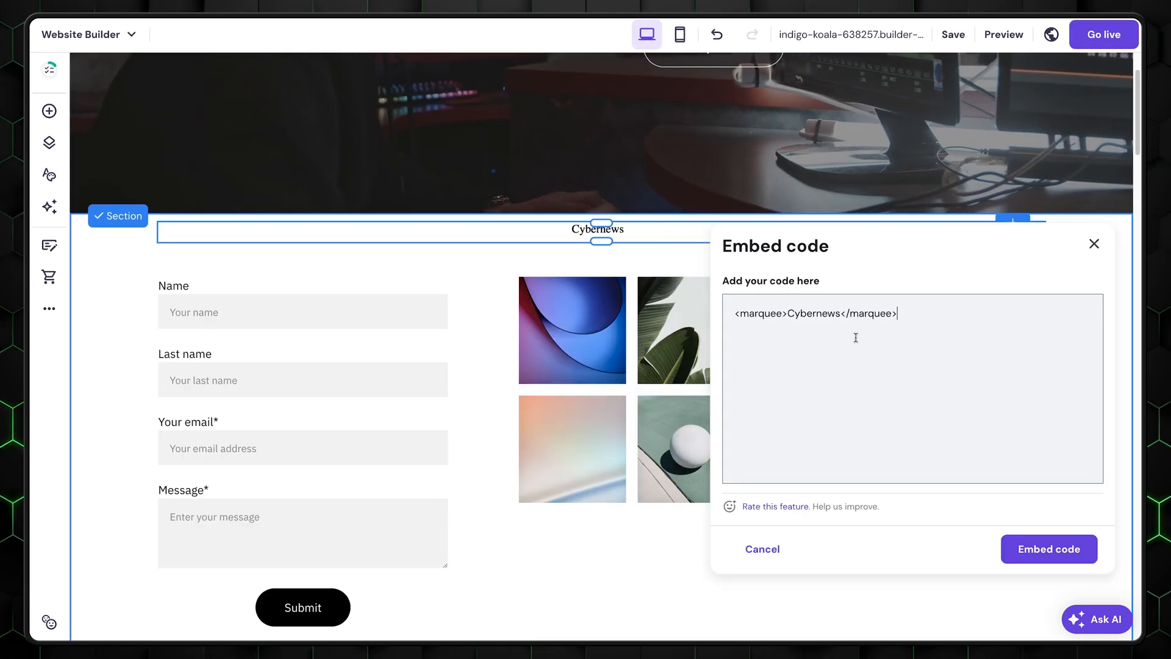
Task: Select the abstract blue image thumbnail
Action: point(572,330)
